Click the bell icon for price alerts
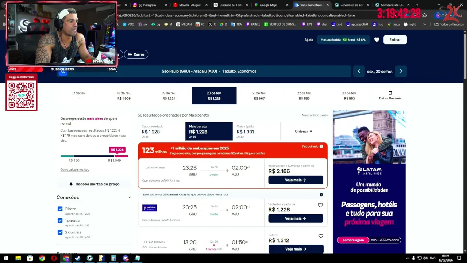 (71, 184)
